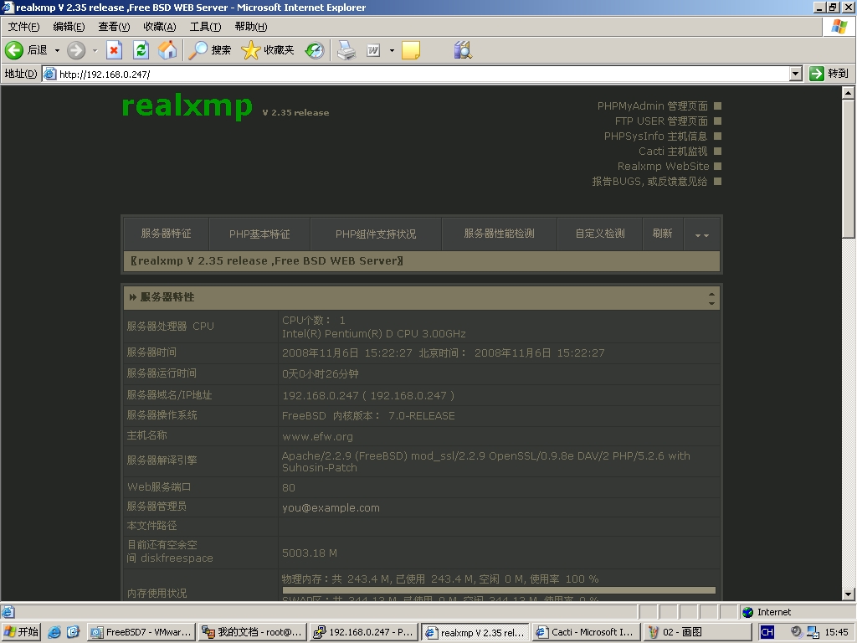Expand the address bar URL dropdown
This screenshot has width=857, height=643.
coord(796,74)
